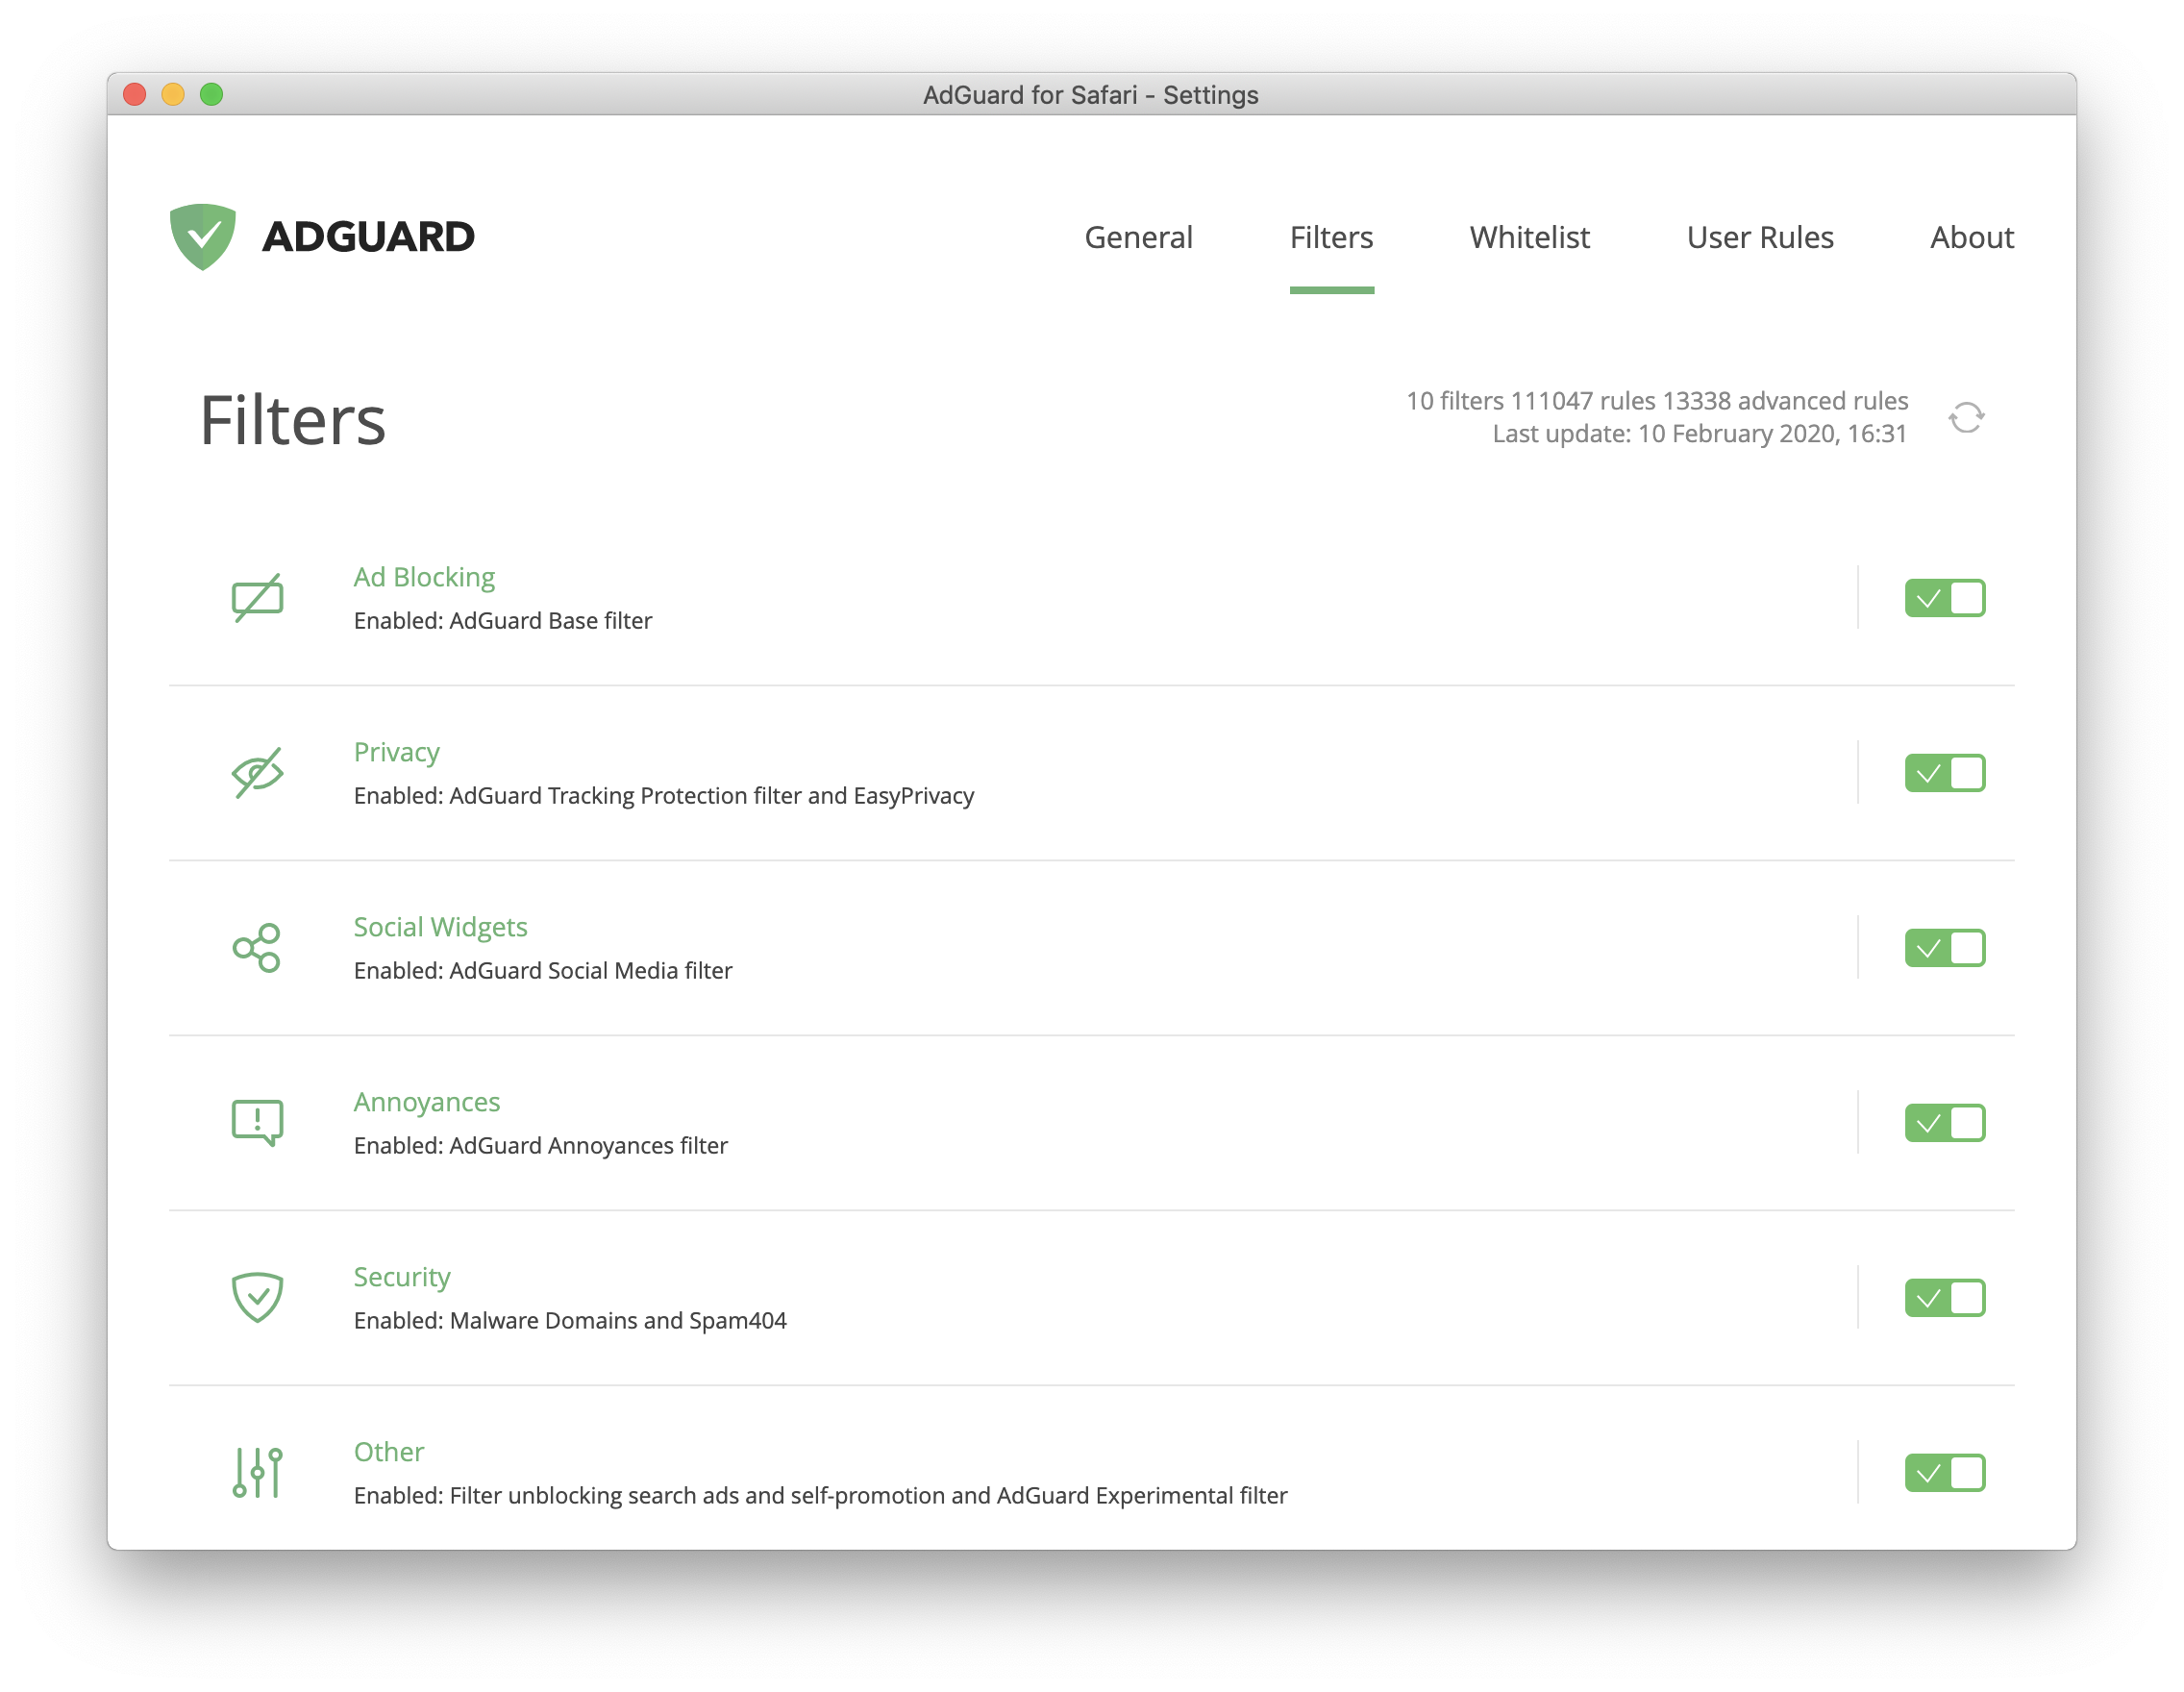Open the User Rules settings
Viewport: 2184px width, 1692px height.
(x=1758, y=236)
